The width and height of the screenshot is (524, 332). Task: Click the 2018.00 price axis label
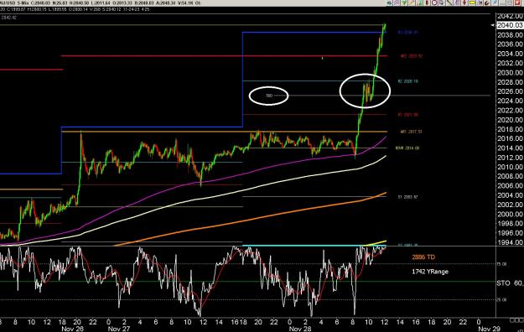coord(510,129)
